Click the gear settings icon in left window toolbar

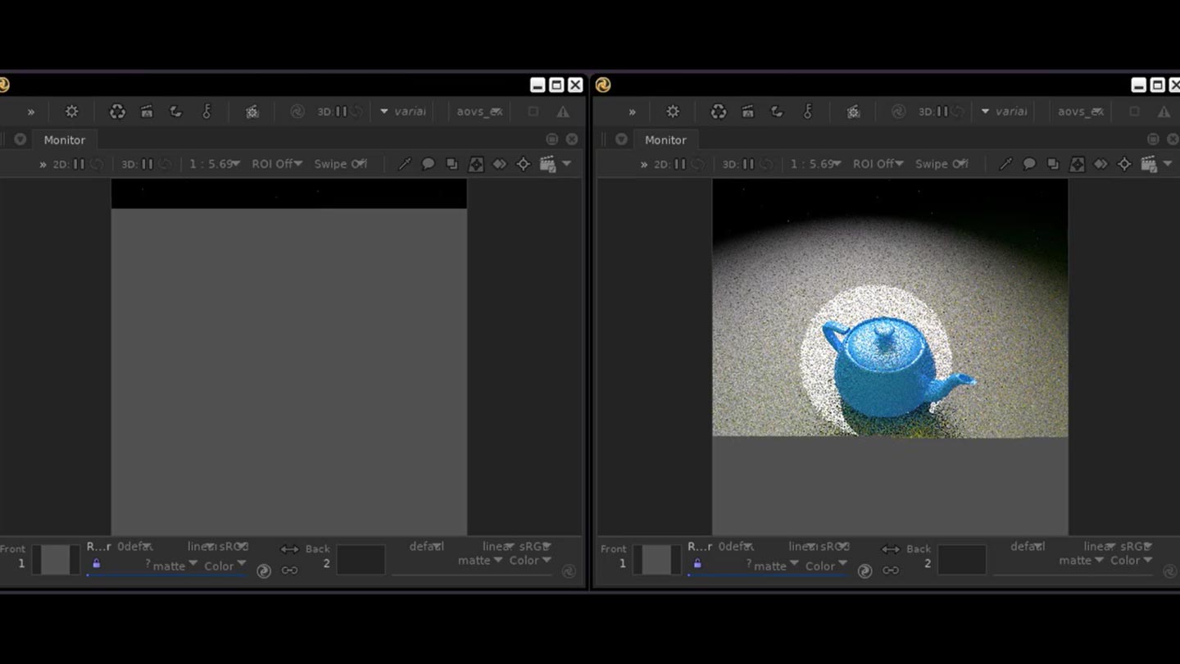pos(71,111)
